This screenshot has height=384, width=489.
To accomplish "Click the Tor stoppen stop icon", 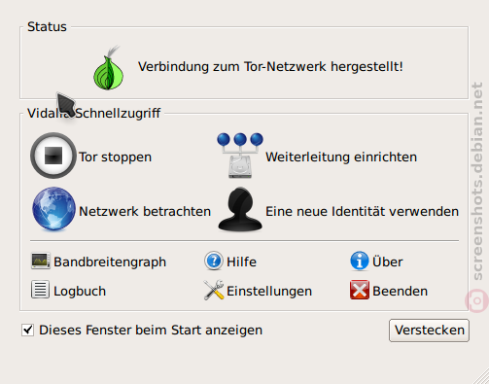I will point(53,156).
